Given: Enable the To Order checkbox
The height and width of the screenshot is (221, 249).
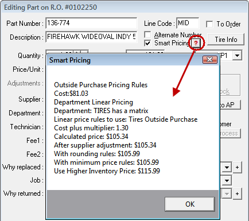Looking at the screenshot, I should (209, 24).
